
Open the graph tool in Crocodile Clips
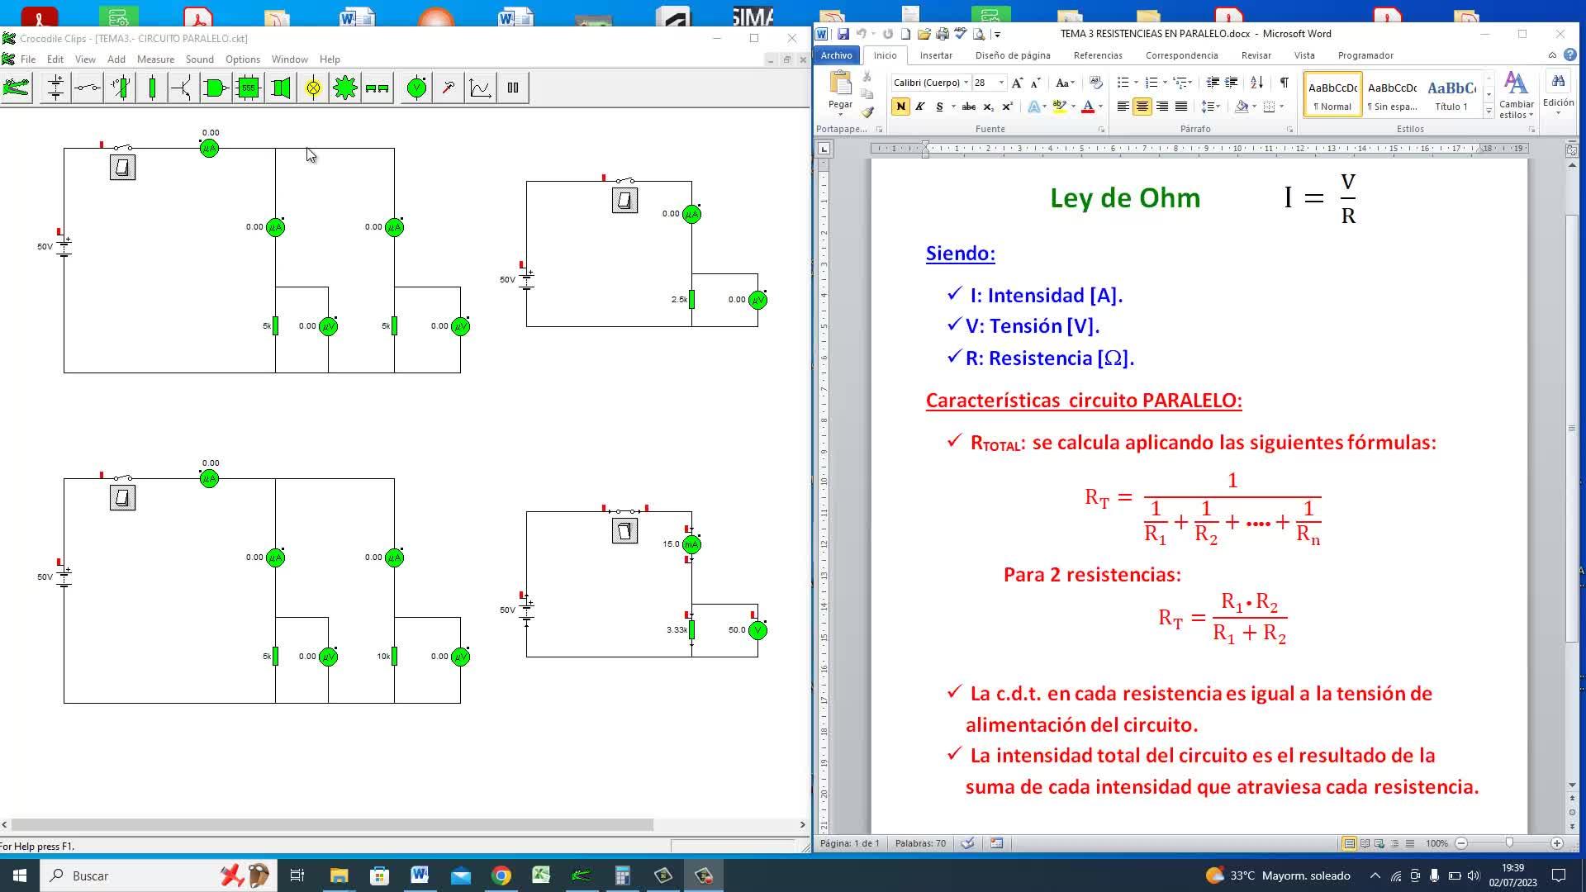pyautogui.click(x=480, y=88)
